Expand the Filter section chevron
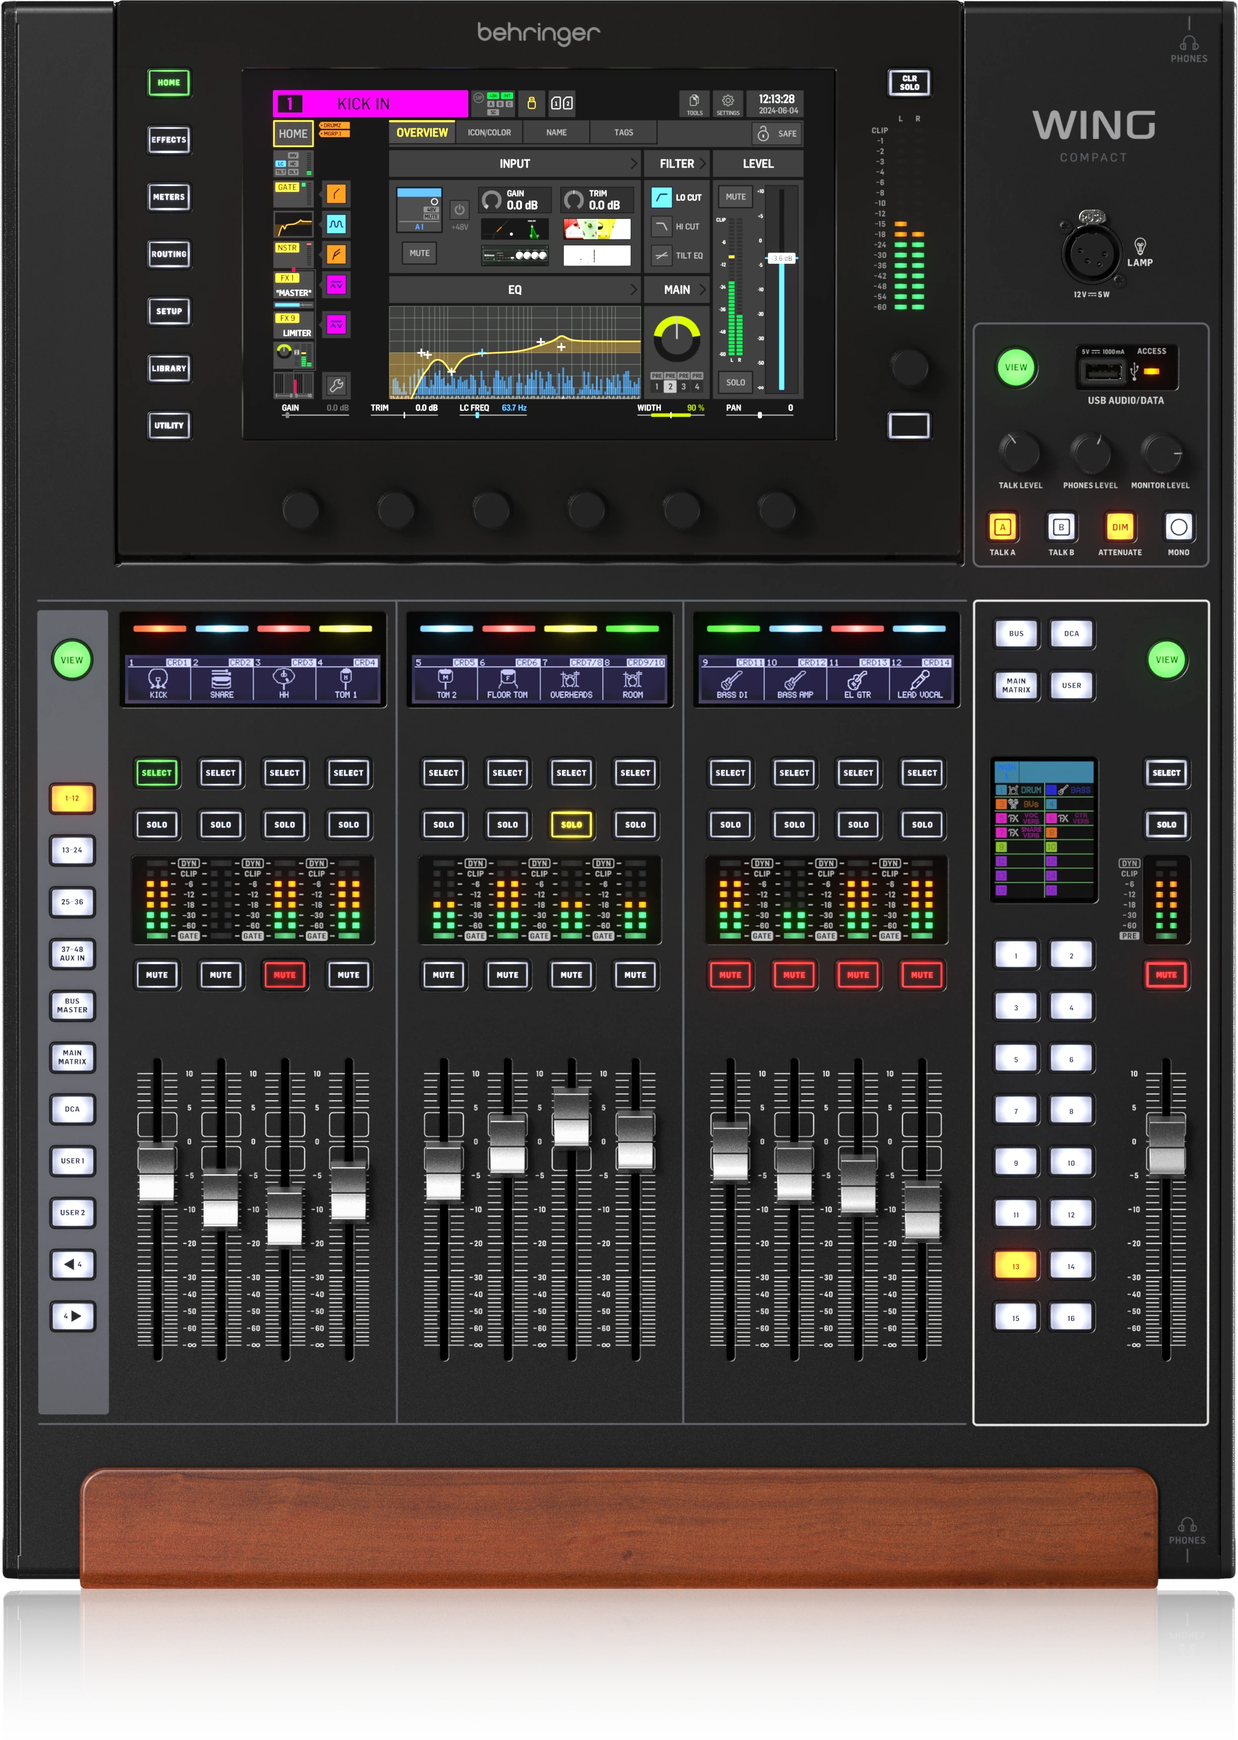The height and width of the screenshot is (1740, 1238). 702,163
